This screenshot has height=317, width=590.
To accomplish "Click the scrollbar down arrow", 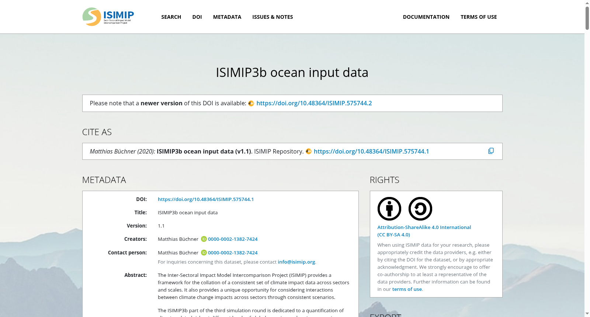I will point(587,314).
